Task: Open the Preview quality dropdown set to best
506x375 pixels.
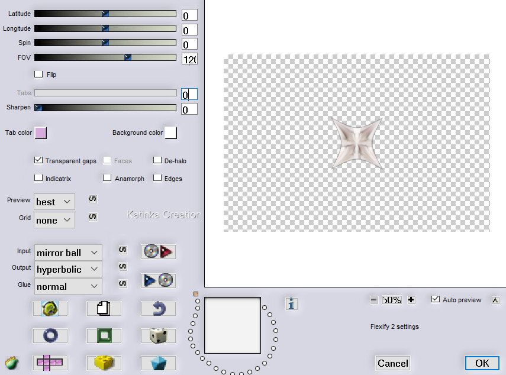Action: (x=54, y=202)
